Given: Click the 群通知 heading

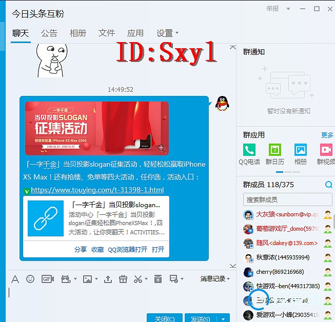Looking at the screenshot, I should pos(254,52).
